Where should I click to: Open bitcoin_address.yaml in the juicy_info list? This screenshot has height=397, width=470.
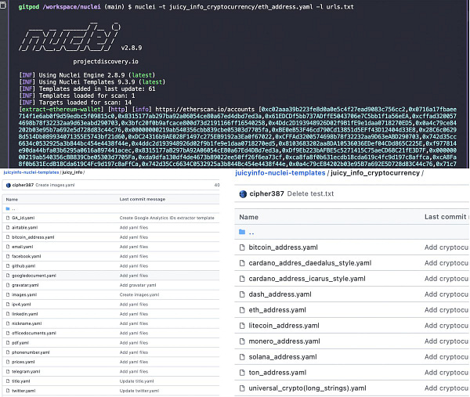tap(33, 237)
